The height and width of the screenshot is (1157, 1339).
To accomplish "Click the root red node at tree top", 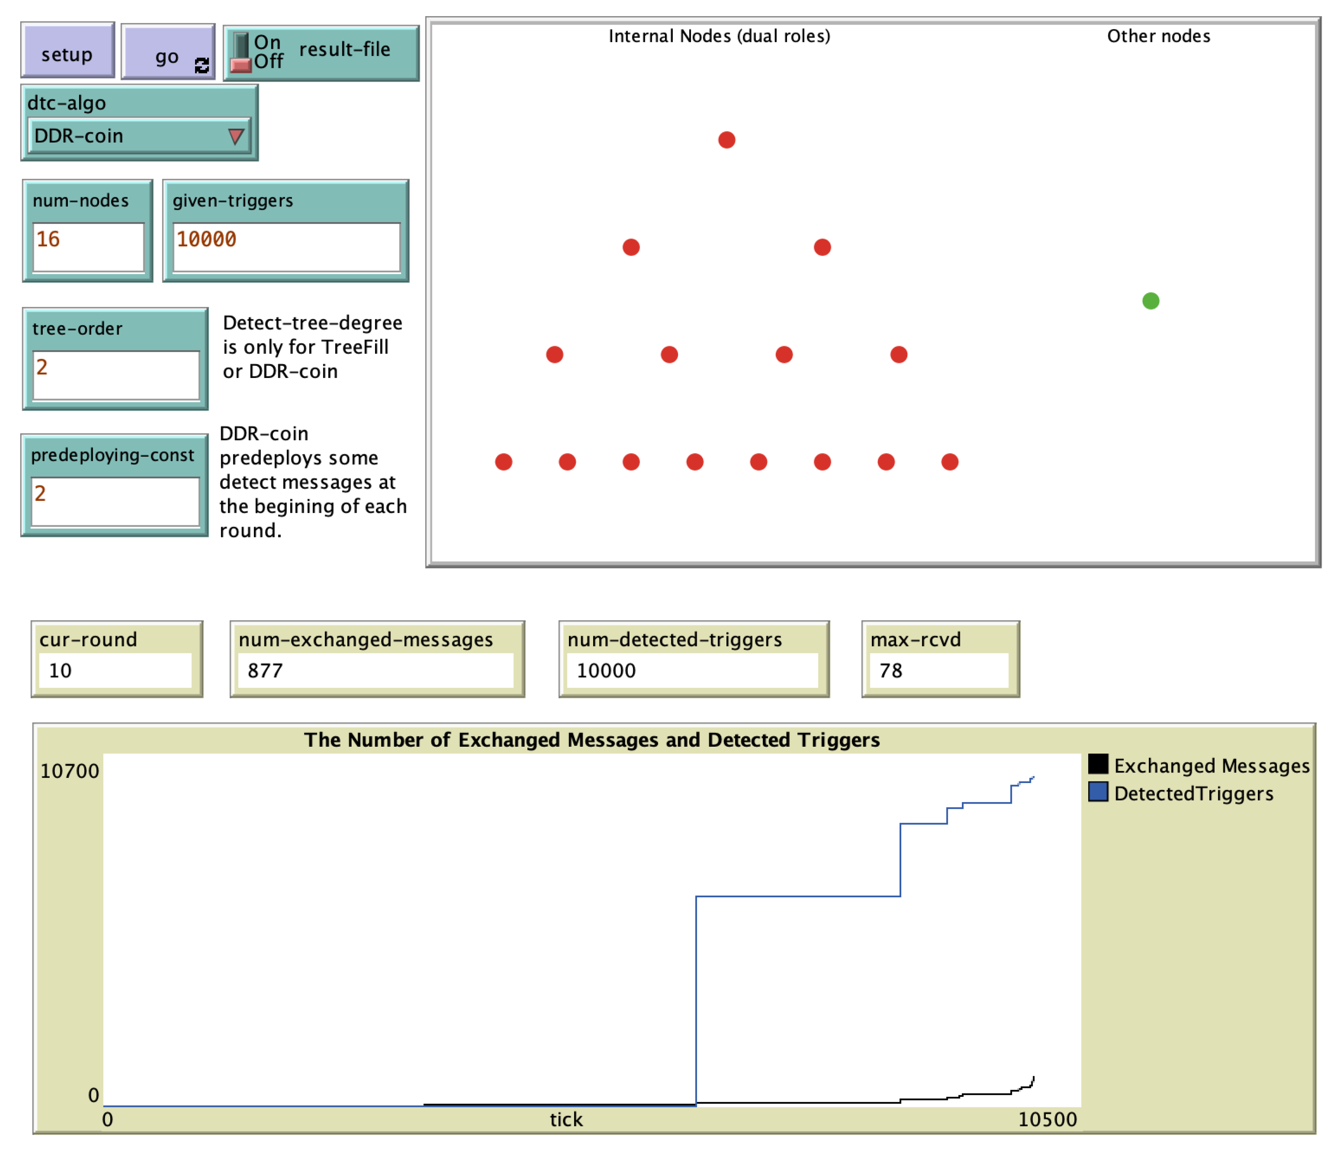I will pyautogui.click(x=726, y=140).
